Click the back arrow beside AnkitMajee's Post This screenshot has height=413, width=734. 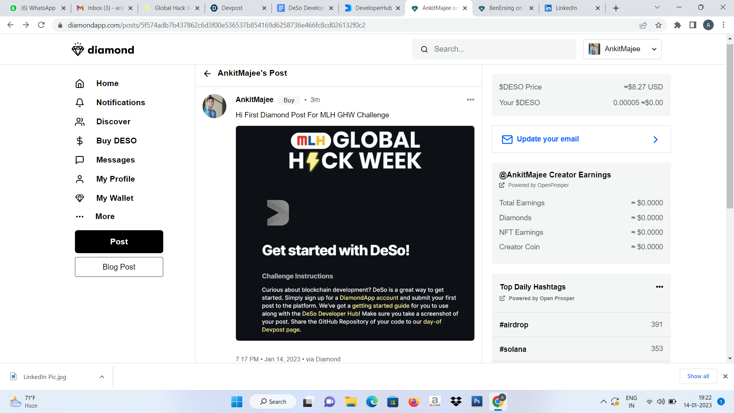(x=207, y=73)
